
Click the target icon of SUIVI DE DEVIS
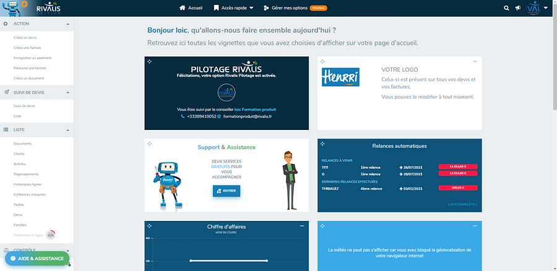coord(6,92)
